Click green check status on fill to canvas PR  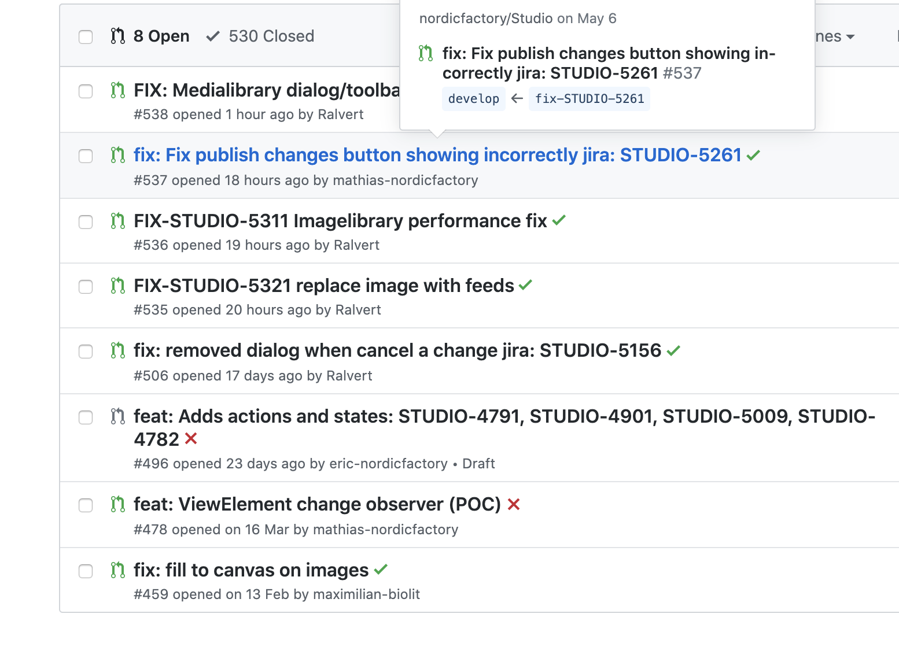tap(381, 570)
